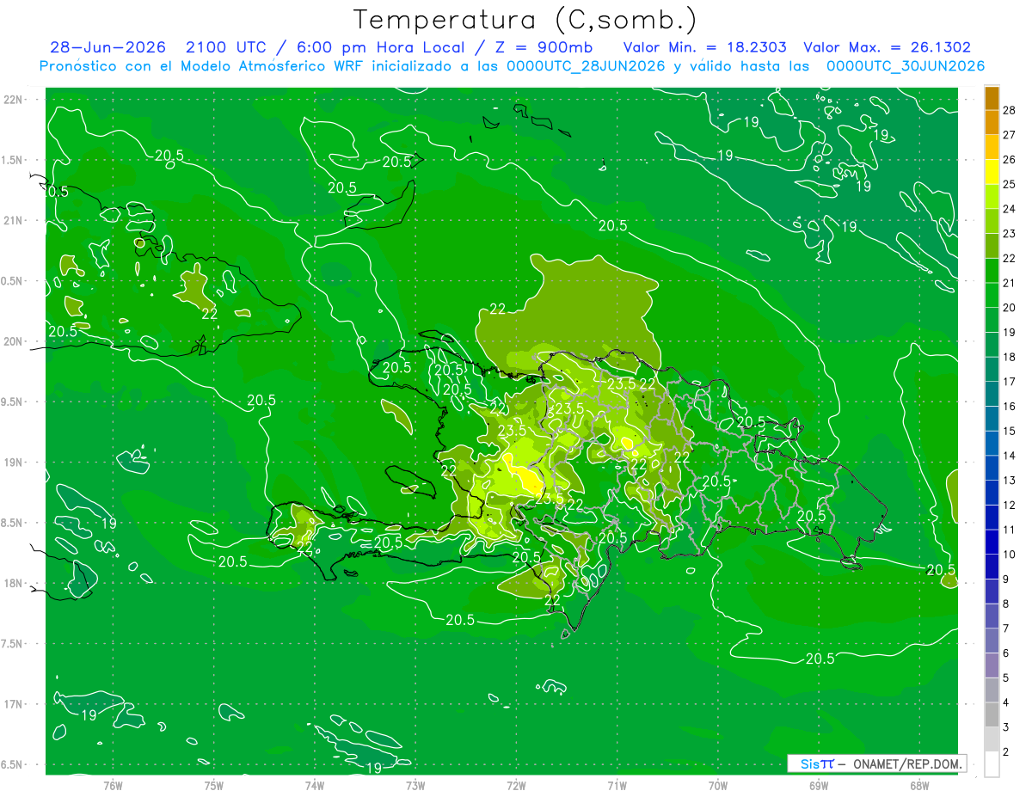Click the '69W' longitude axis label
The image size is (1032, 797).
tap(819, 786)
